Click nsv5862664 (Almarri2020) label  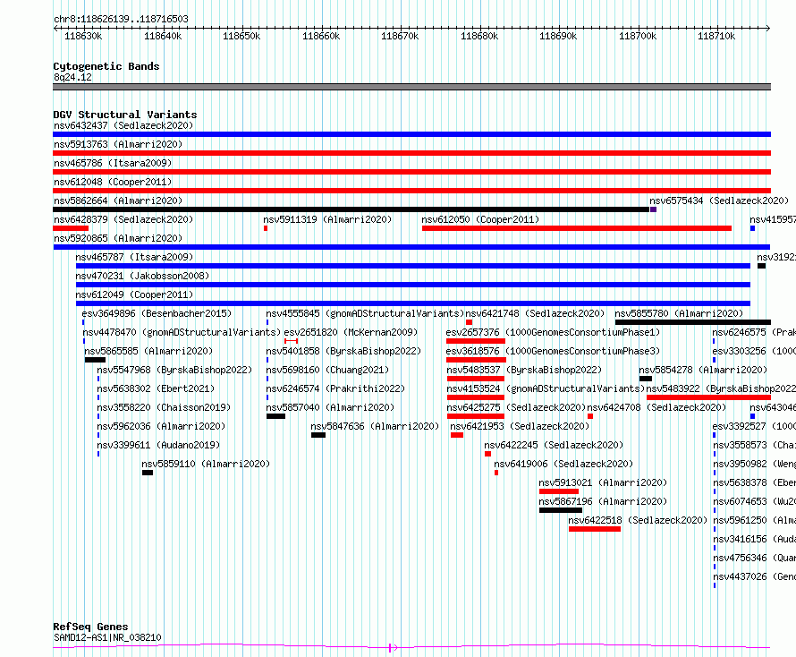pyautogui.click(x=118, y=201)
